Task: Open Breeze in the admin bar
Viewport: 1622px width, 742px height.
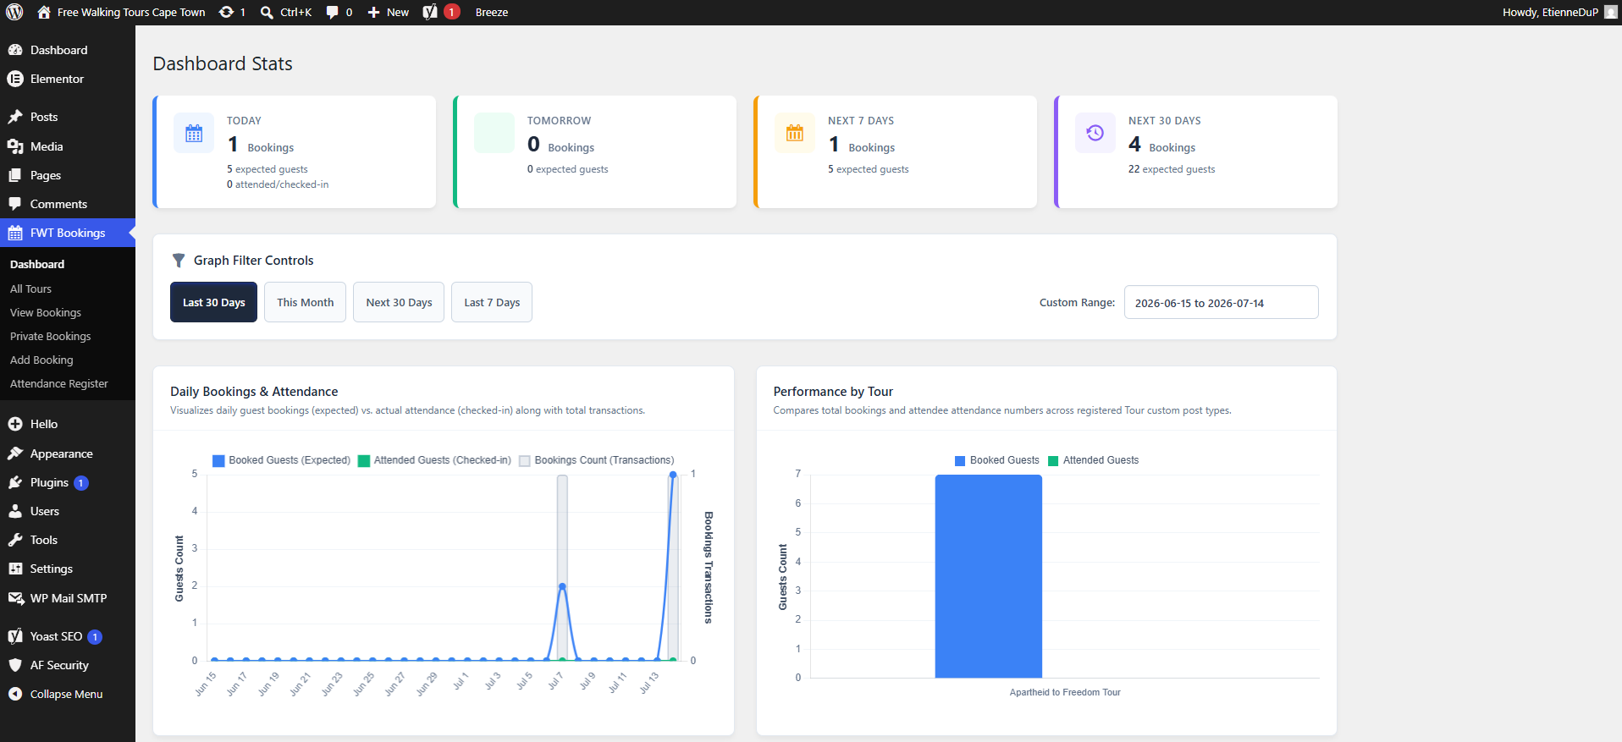Action: (x=492, y=12)
